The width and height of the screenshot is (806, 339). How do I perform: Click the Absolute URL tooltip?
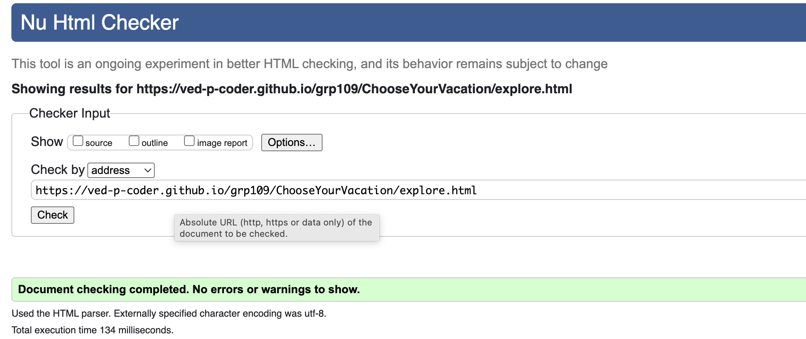277,228
